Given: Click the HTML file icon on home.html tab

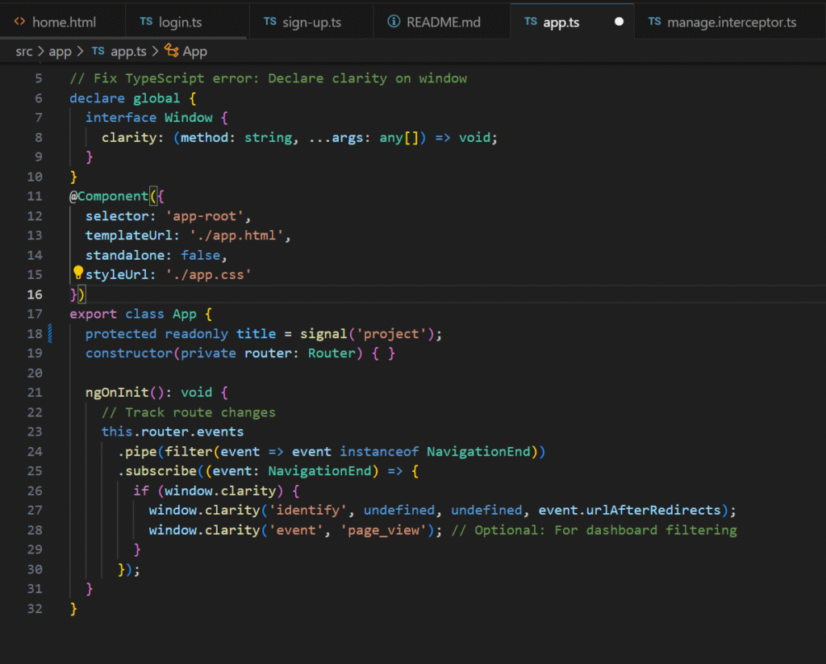Looking at the screenshot, I should tap(20, 22).
